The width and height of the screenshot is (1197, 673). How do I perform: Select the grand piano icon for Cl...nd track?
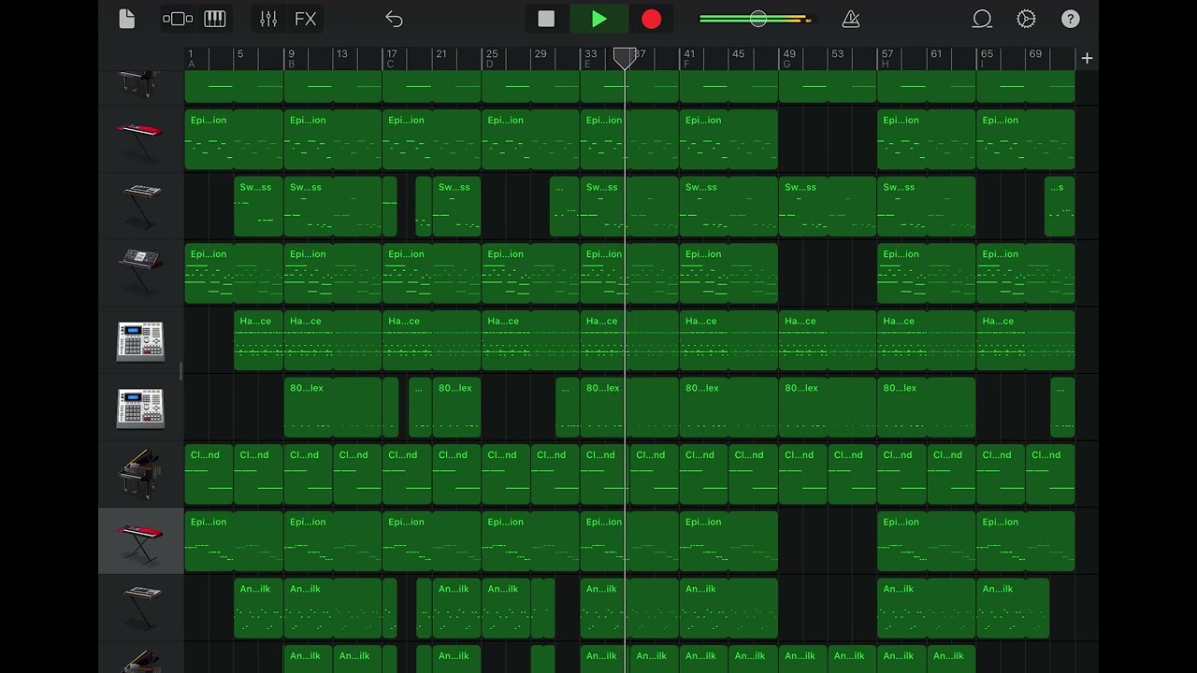[x=140, y=474]
